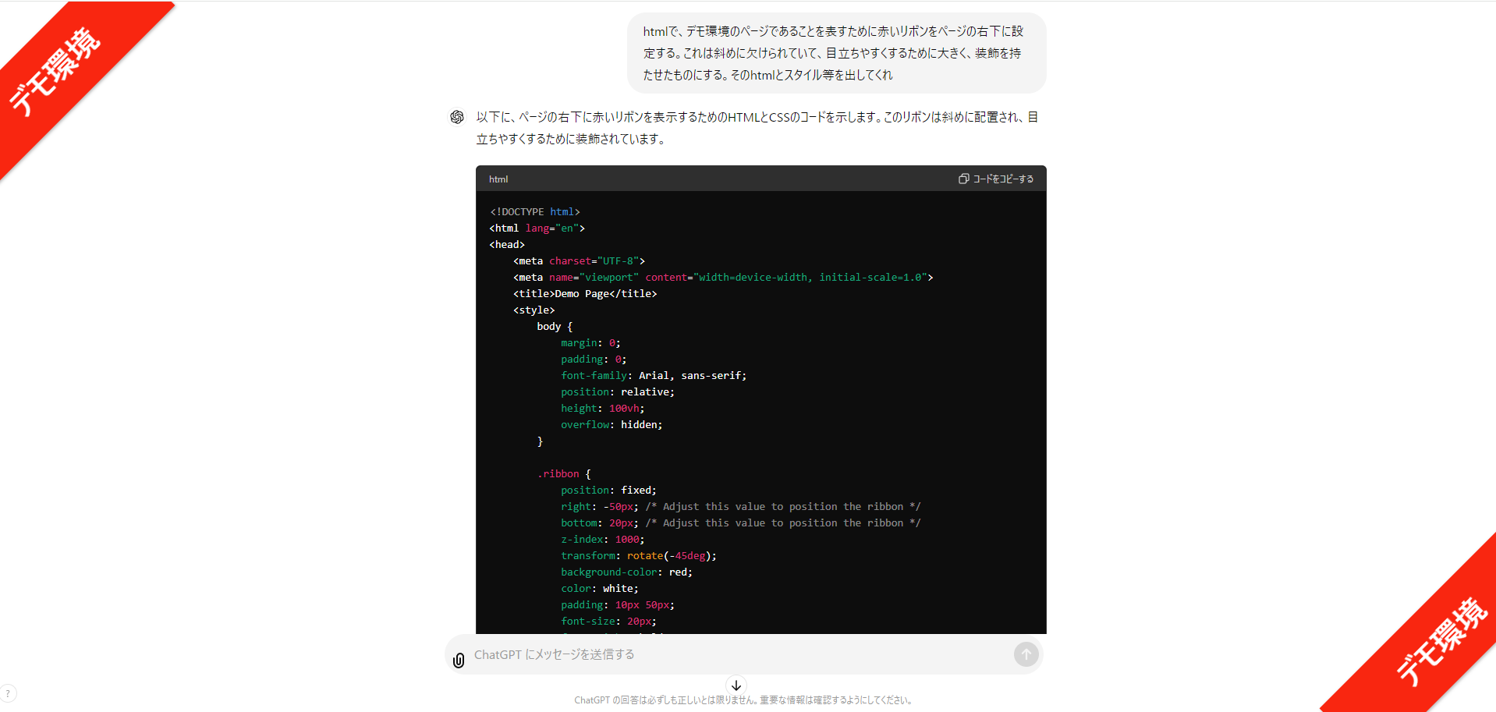This screenshot has width=1496, height=712.
Task: Click the code line 'background-color: red;'
Action: pyautogui.click(x=626, y=572)
